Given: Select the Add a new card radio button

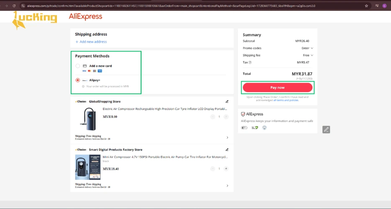Looking at the screenshot, I should click(x=78, y=66).
